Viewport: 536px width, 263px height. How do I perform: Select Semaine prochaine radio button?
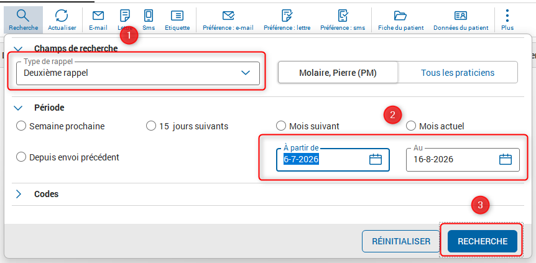coord(21,126)
